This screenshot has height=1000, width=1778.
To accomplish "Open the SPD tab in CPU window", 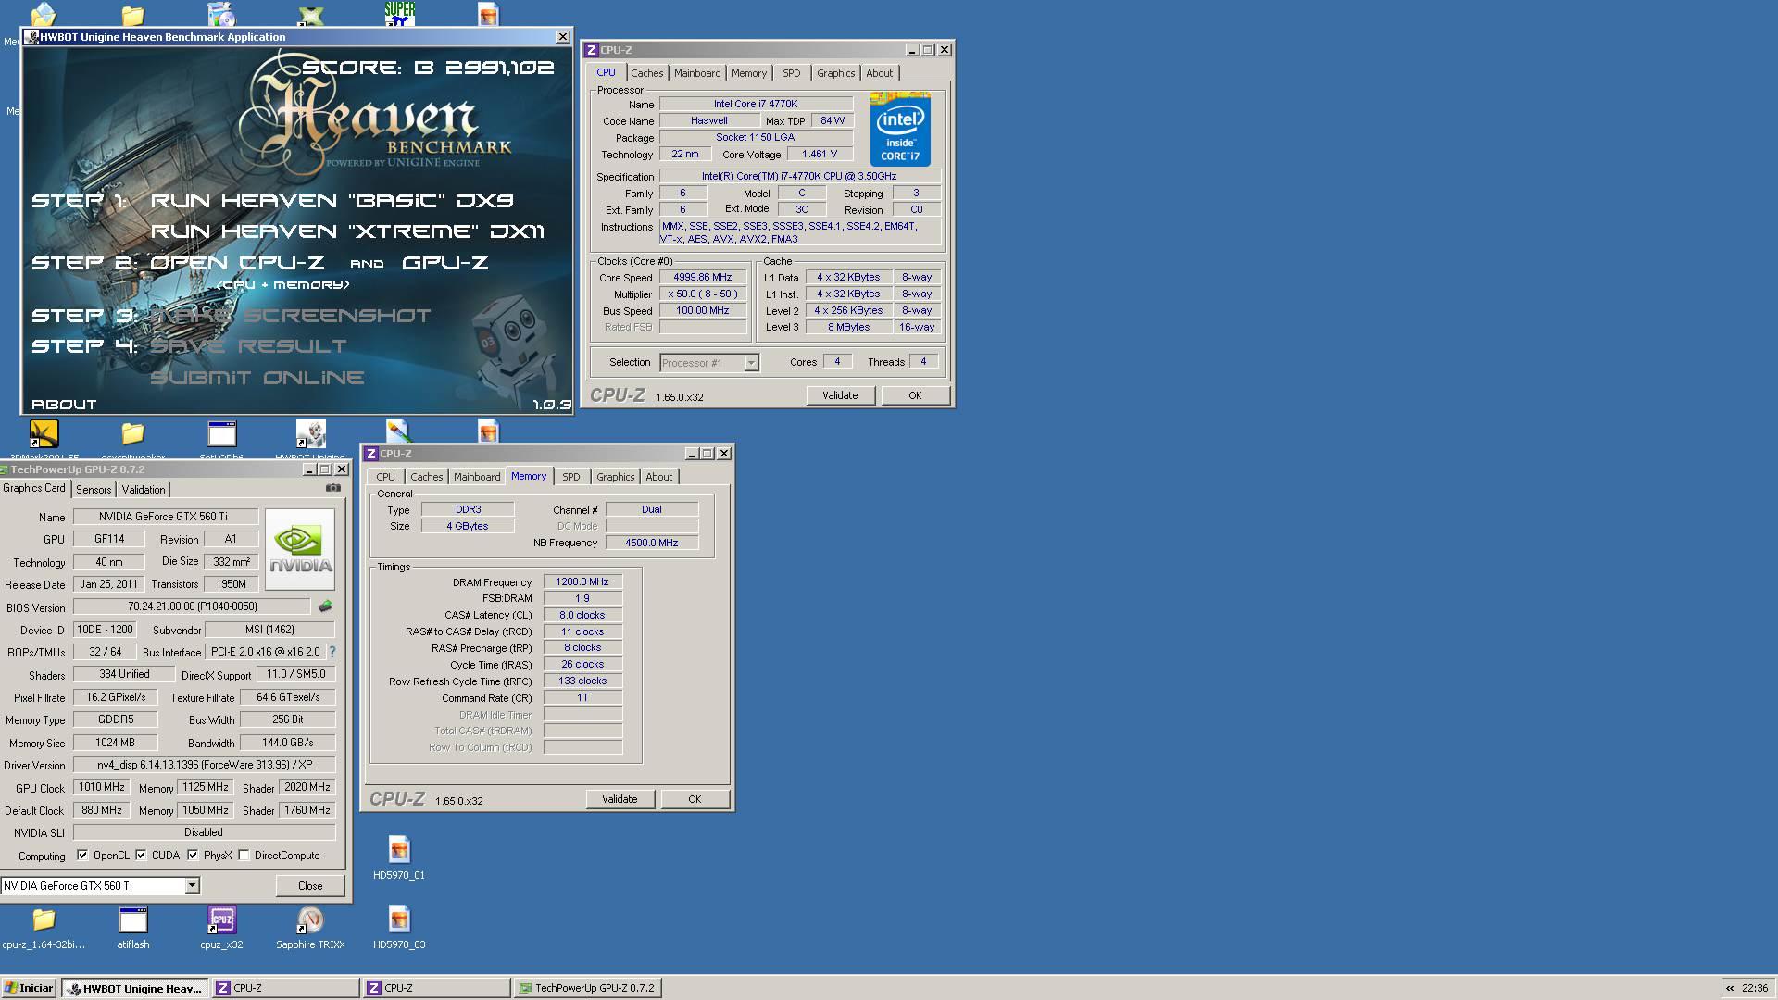I will click(791, 73).
